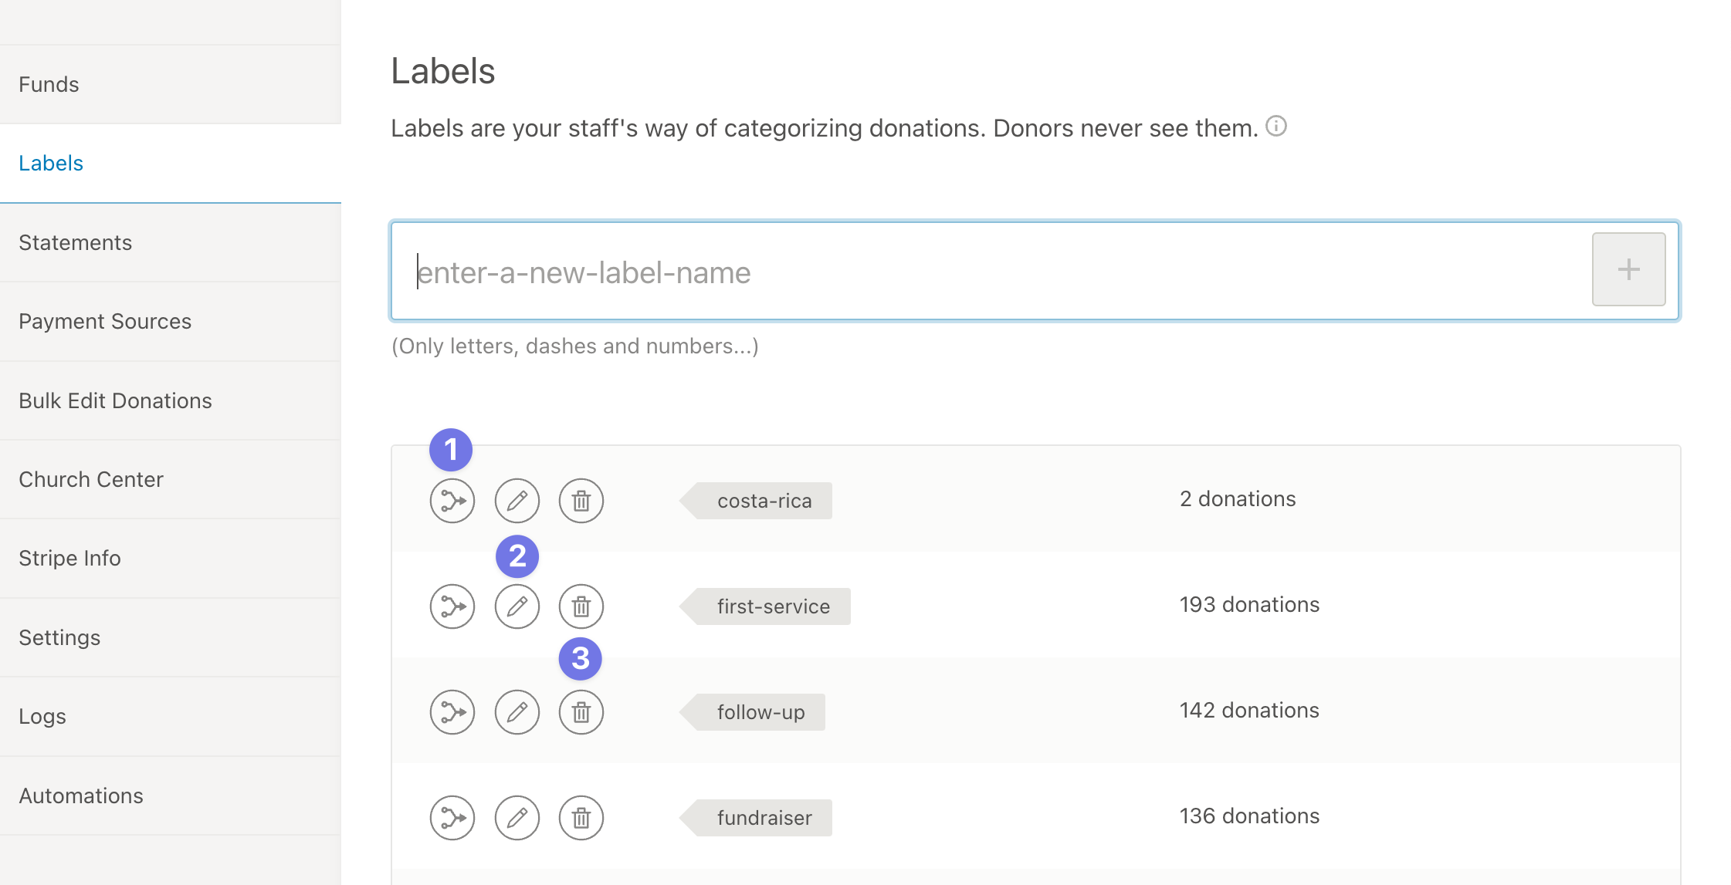
Task: Show Logs page
Action: coord(170,716)
